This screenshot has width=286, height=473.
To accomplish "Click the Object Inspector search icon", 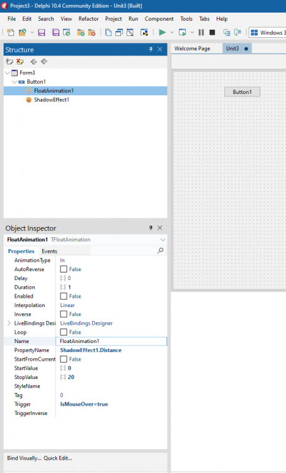I will coord(161,250).
